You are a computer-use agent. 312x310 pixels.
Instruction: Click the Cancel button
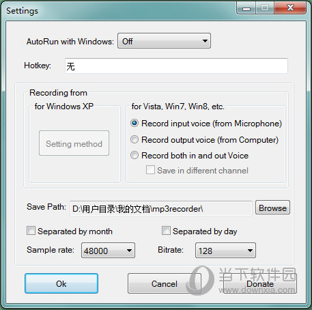pyautogui.click(x=165, y=283)
